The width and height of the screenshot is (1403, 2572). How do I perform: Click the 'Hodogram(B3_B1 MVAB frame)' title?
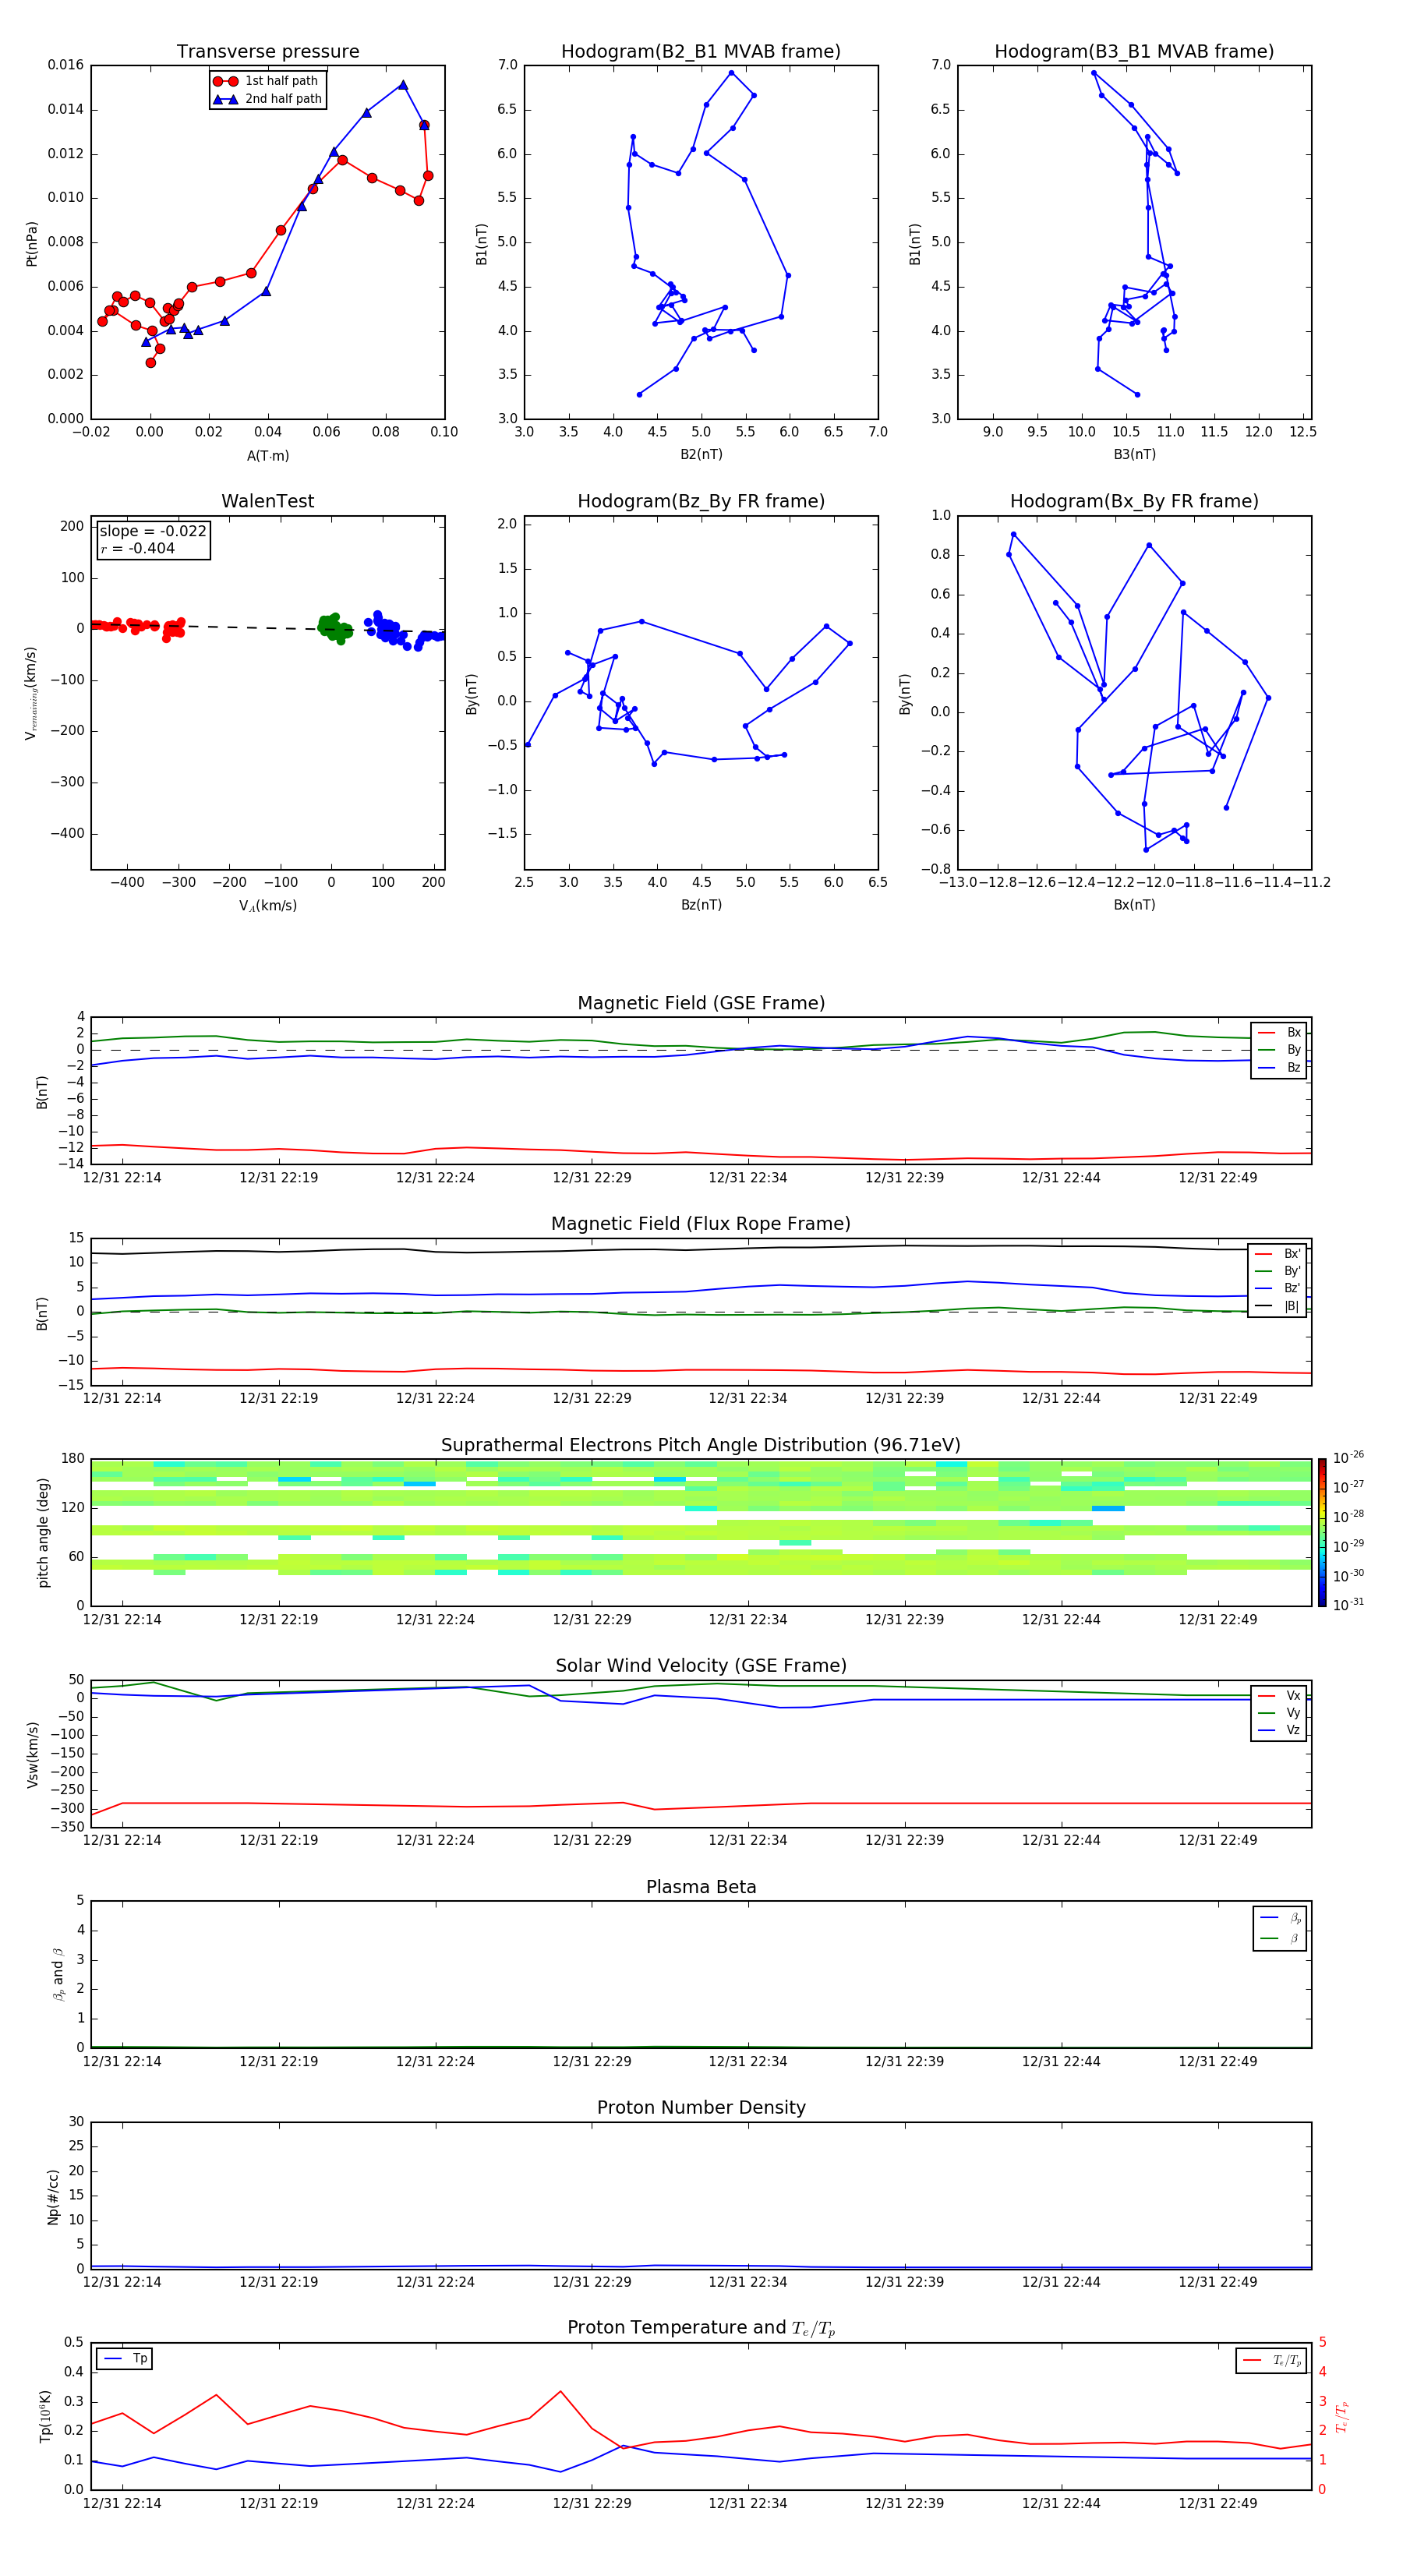point(1134,51)
